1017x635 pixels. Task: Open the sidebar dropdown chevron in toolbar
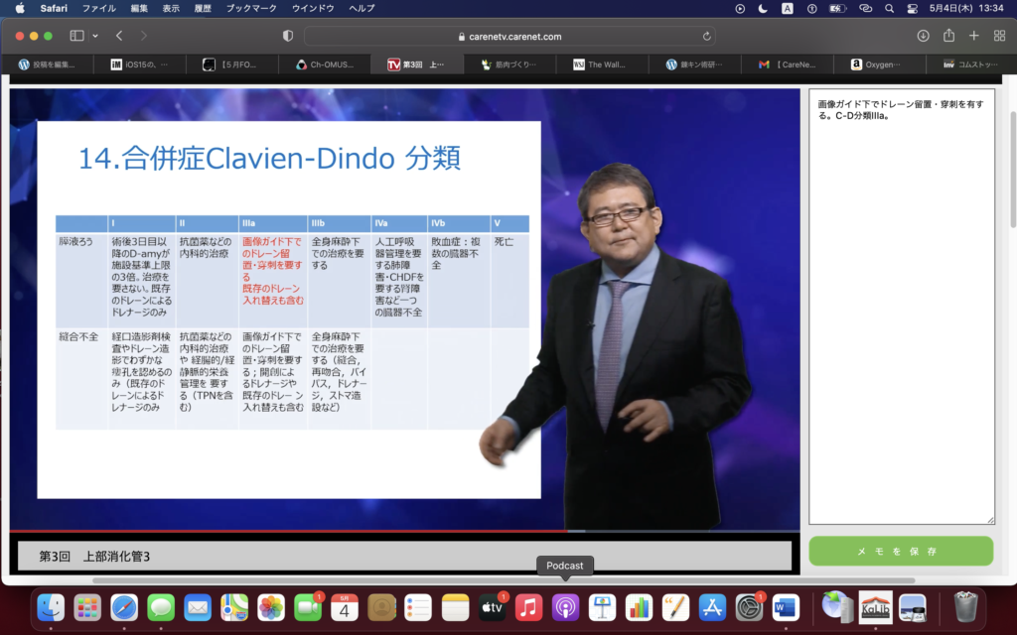pos(95,36)
